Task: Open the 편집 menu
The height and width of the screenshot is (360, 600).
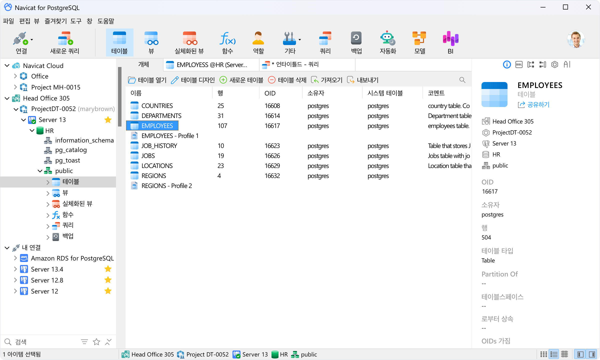Action: coord(25,21)
